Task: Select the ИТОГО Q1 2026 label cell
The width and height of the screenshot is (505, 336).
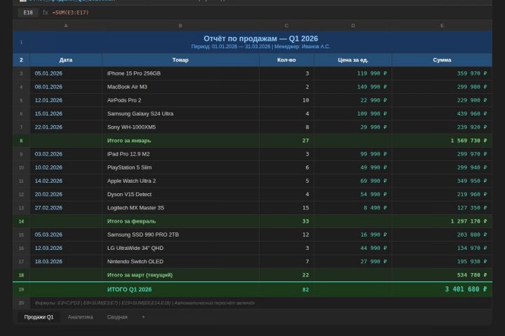Action: tap(180, 289)
